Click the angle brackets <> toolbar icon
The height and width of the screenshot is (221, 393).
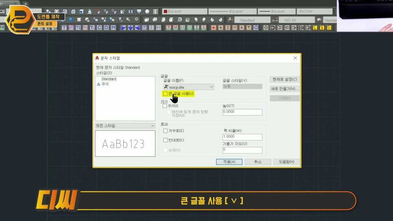coord(182,27)
